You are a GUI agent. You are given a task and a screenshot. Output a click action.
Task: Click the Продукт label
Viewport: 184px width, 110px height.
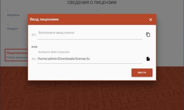point(13,29)
